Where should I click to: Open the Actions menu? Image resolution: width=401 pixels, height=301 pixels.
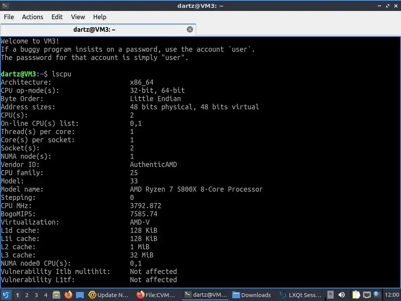coord(33,17)
